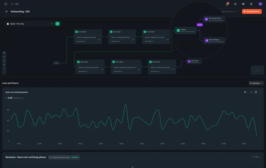The height and width of the screenshot is (168, 266).
Task: Click '0 / 0 Daily sessions used' label
Action: click(59, 157)
